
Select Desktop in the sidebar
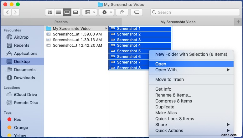click(23, 61)
